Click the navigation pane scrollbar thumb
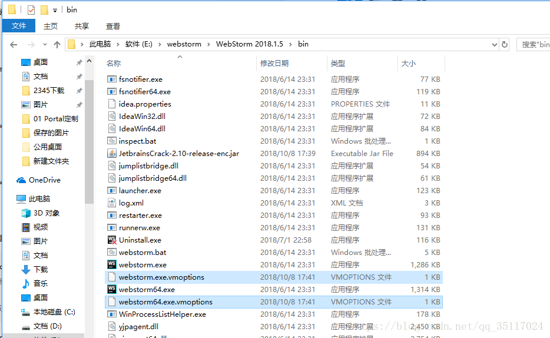550x338 pixels. (x=89, y=142)
